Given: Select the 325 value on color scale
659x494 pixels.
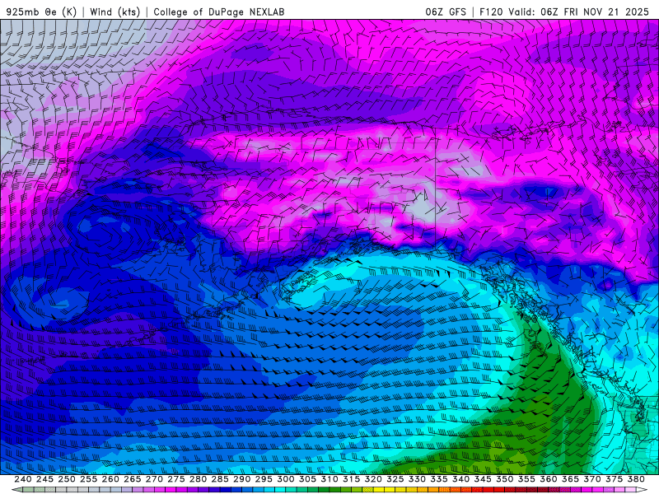Looking at the screenshot, I should (x=395, y=479).
